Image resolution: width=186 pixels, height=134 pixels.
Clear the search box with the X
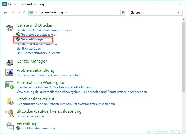(179, 13)
